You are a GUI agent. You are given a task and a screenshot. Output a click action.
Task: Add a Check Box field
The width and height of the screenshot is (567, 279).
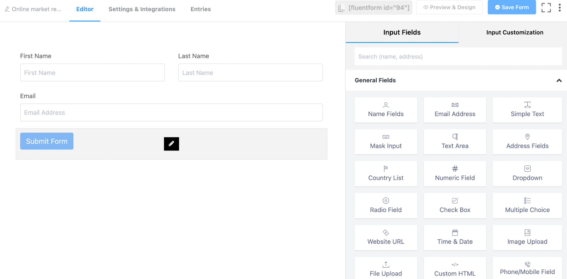click(x=455, y=206)
